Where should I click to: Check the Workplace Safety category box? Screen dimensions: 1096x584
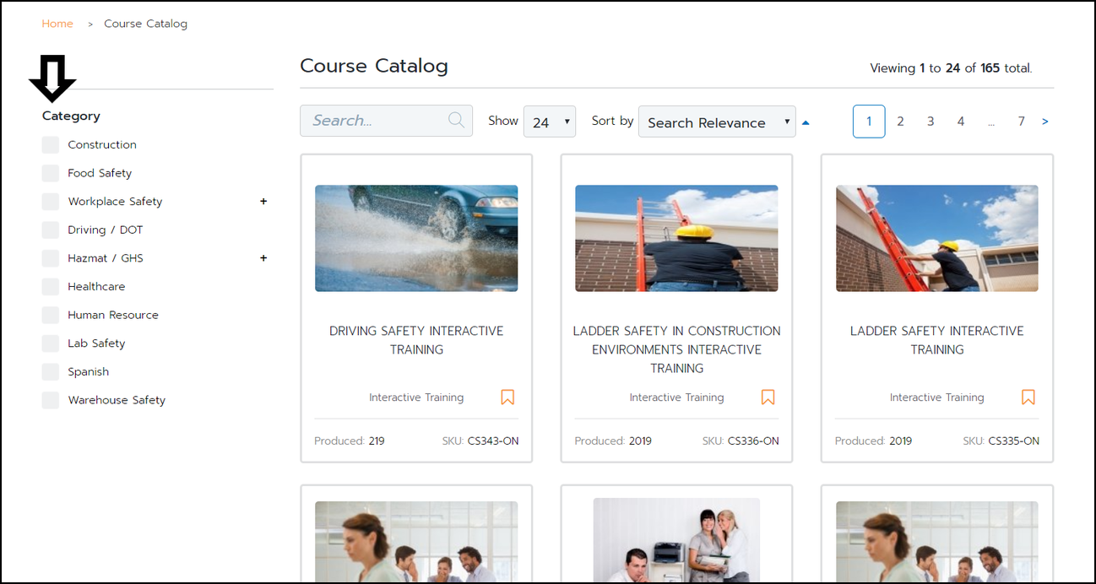(x=51, y=201)
